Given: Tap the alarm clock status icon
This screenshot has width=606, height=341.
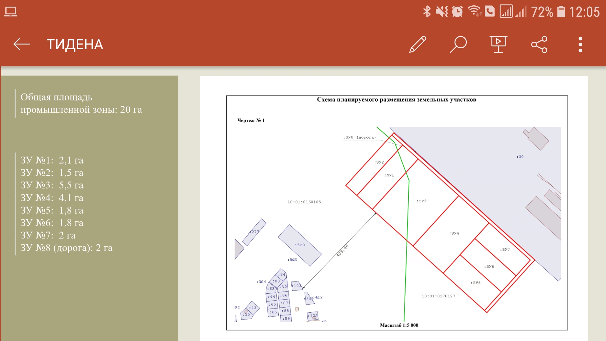Looking at the screenshot, I should [x=457, y=12].
